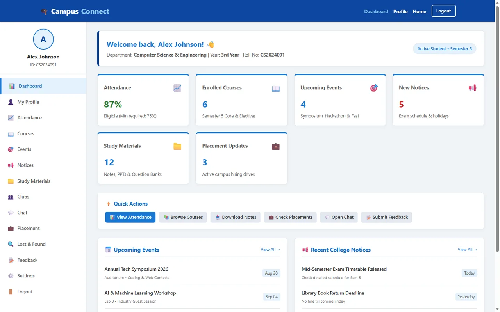
Task: Click the Placement Updates briefcase icon
Action: tap(276, 146)
